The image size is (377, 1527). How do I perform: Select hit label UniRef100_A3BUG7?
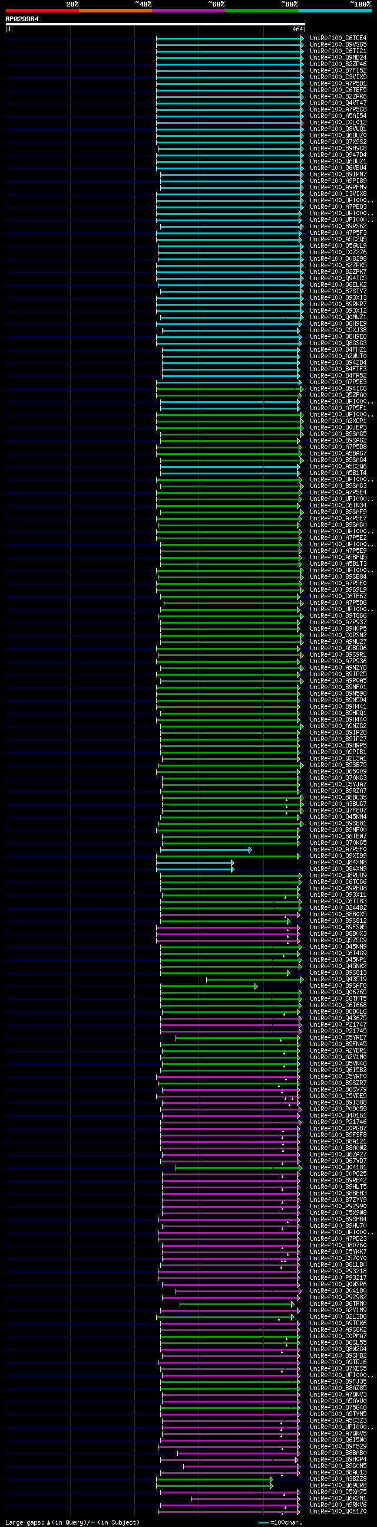click(338, 804)
